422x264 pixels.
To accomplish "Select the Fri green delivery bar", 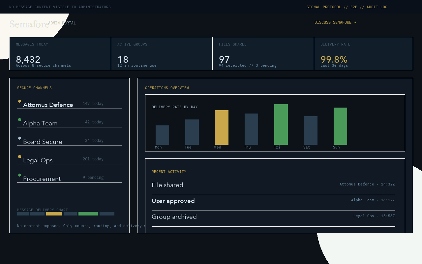I will [x=281, y=124].
